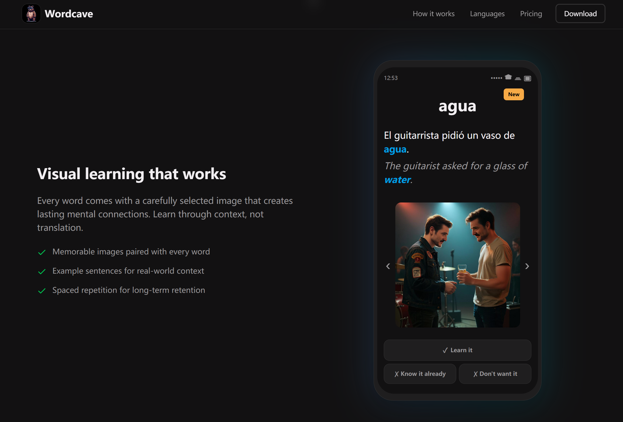
Task: Click the orange New badge
Action: click(514, 94)
